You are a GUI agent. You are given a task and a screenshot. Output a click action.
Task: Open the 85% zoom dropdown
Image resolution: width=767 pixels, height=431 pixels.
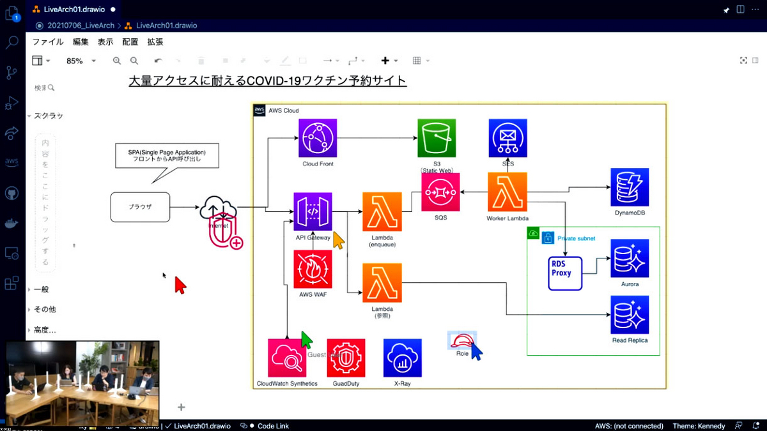pyautogui.click(x=81, y=61)
